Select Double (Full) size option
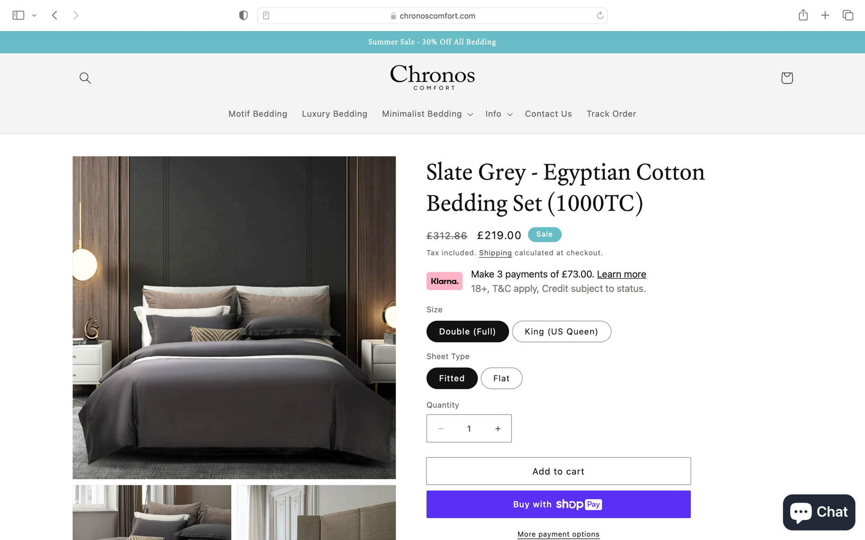865x540 pixels. [x=467, y=331]
